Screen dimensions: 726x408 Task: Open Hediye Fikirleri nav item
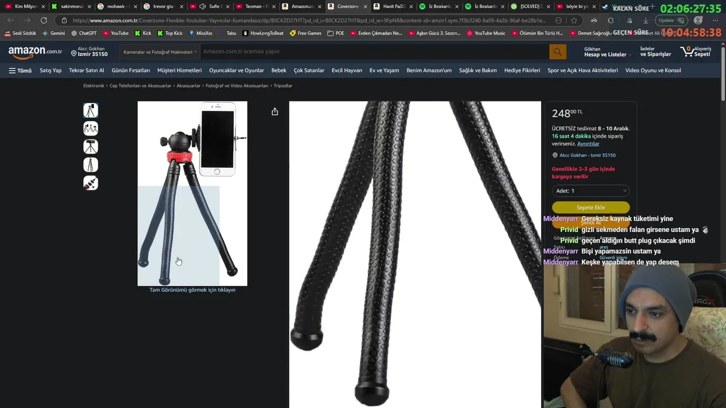[x=522, y=71]
